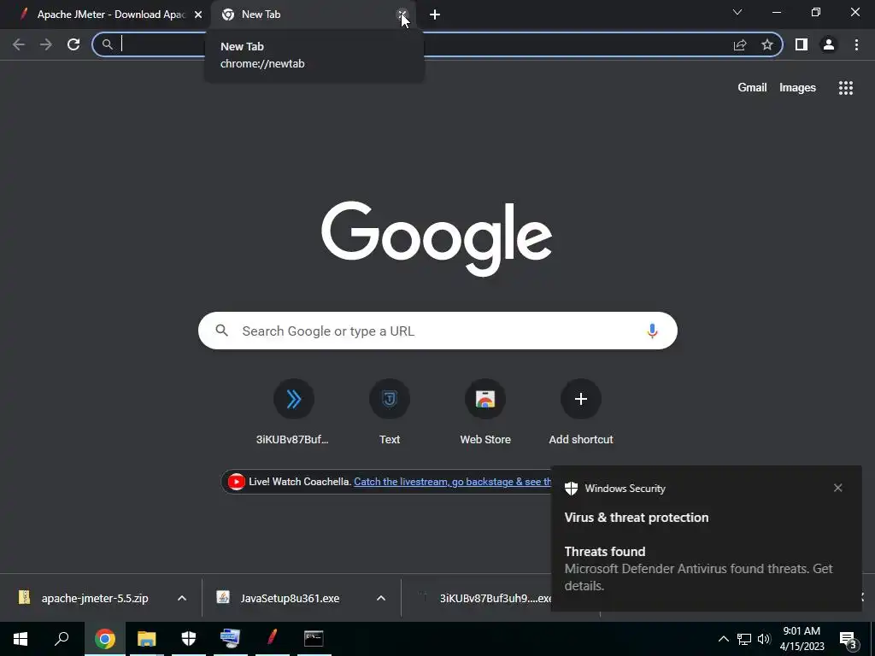Click Add shortcut button
This screenshot has width=875, height=656.
(581, 413)
